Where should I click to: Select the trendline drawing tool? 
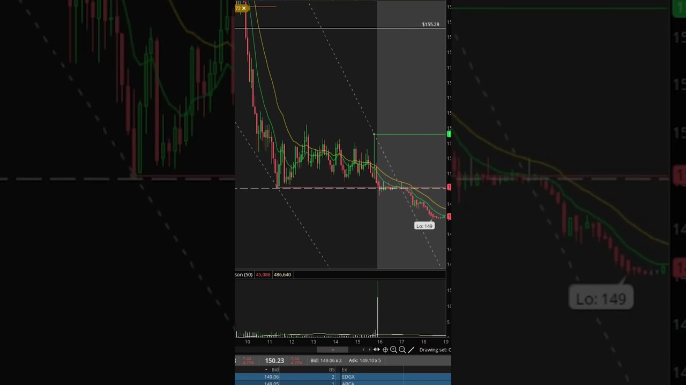click(411, 350)
